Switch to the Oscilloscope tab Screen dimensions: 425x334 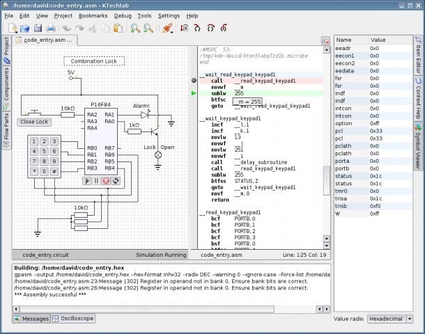tap(73, 319)
